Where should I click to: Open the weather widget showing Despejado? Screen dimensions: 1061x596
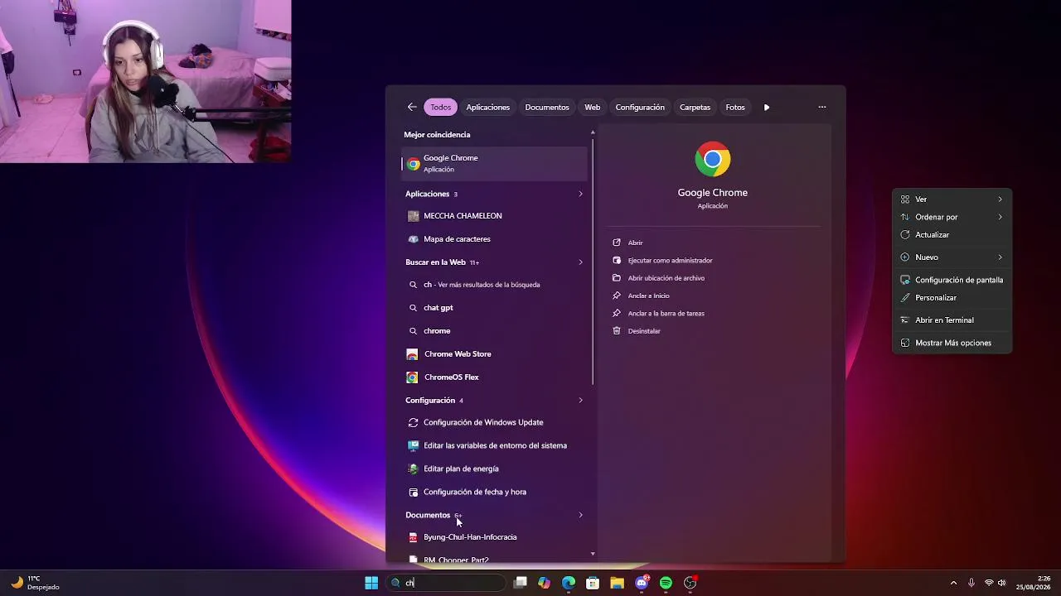(35, 583)
